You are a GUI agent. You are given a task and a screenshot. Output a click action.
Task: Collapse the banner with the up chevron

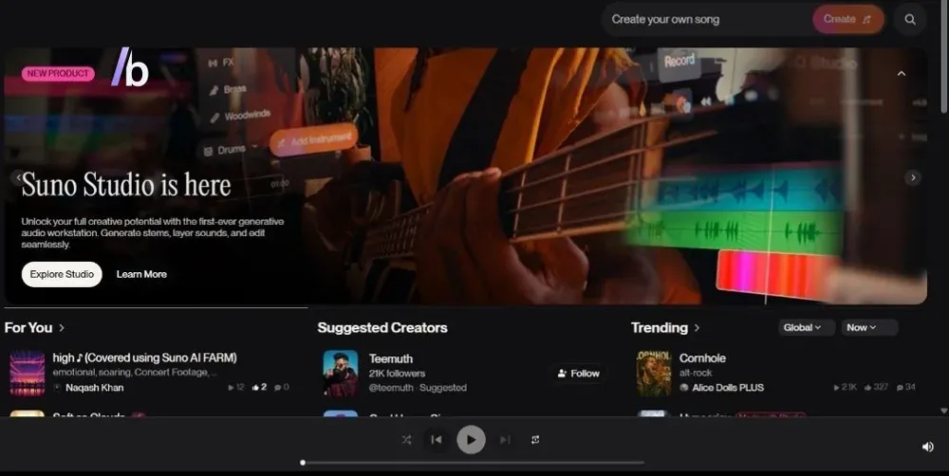[902, 73]
